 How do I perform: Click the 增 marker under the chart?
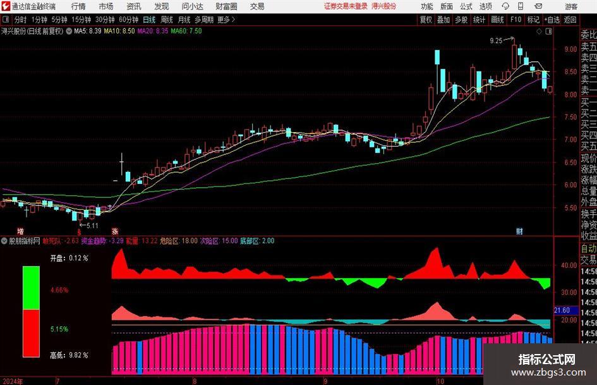point(20,231)
